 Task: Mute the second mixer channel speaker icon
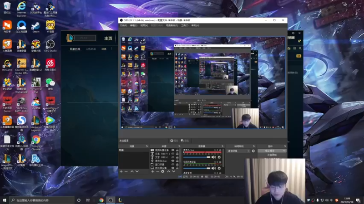(x=213, y=168)
